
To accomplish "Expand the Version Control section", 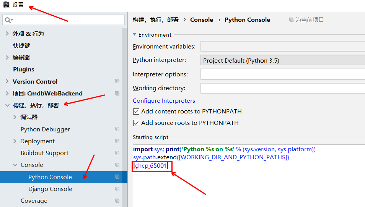I will (x=7, y=81).
